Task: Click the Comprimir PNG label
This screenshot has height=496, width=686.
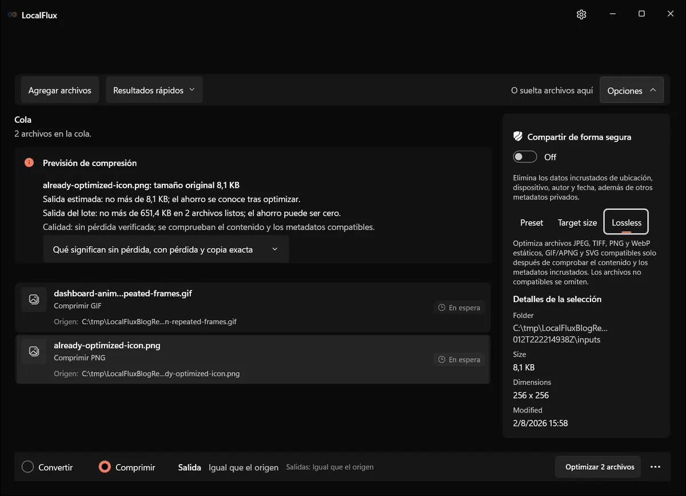Action: pyautogui.click(x=79, y=358)
